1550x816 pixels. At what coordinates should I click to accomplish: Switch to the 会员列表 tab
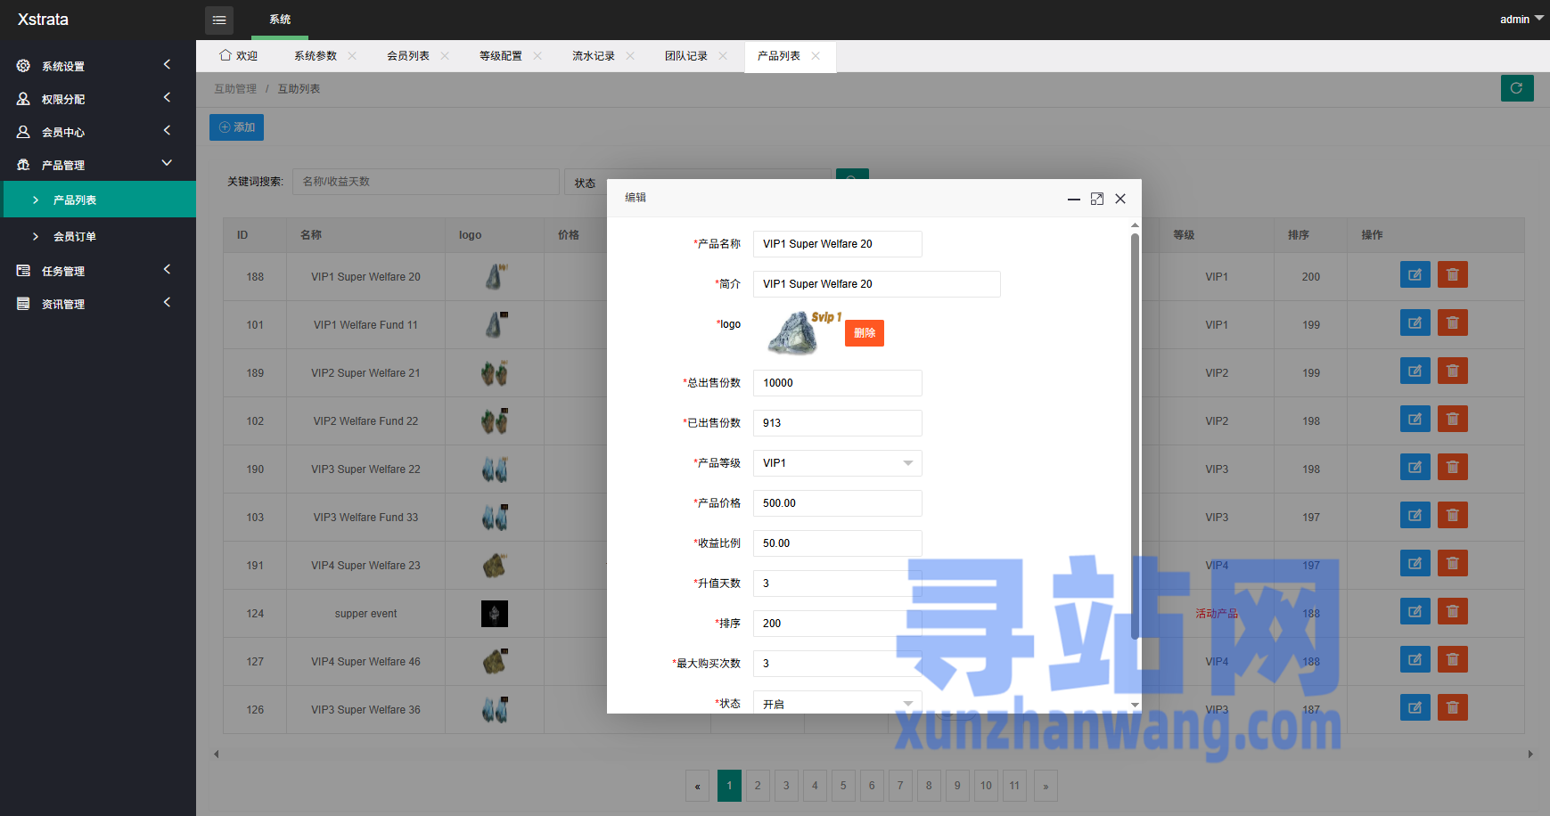coord(408,56)
